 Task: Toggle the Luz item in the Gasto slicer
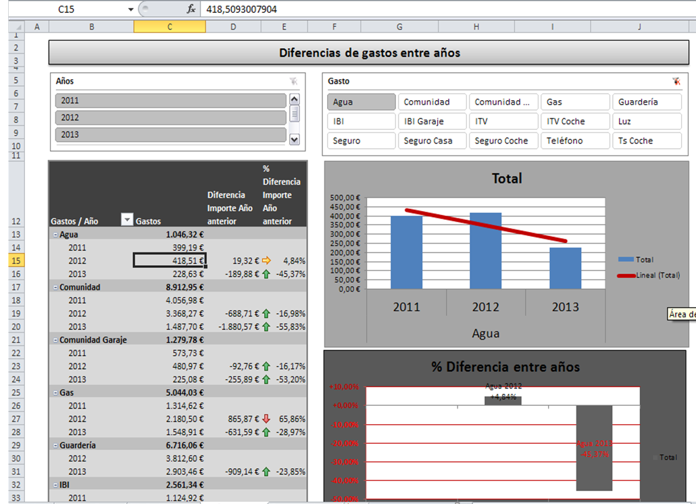[x=647, y=122]
